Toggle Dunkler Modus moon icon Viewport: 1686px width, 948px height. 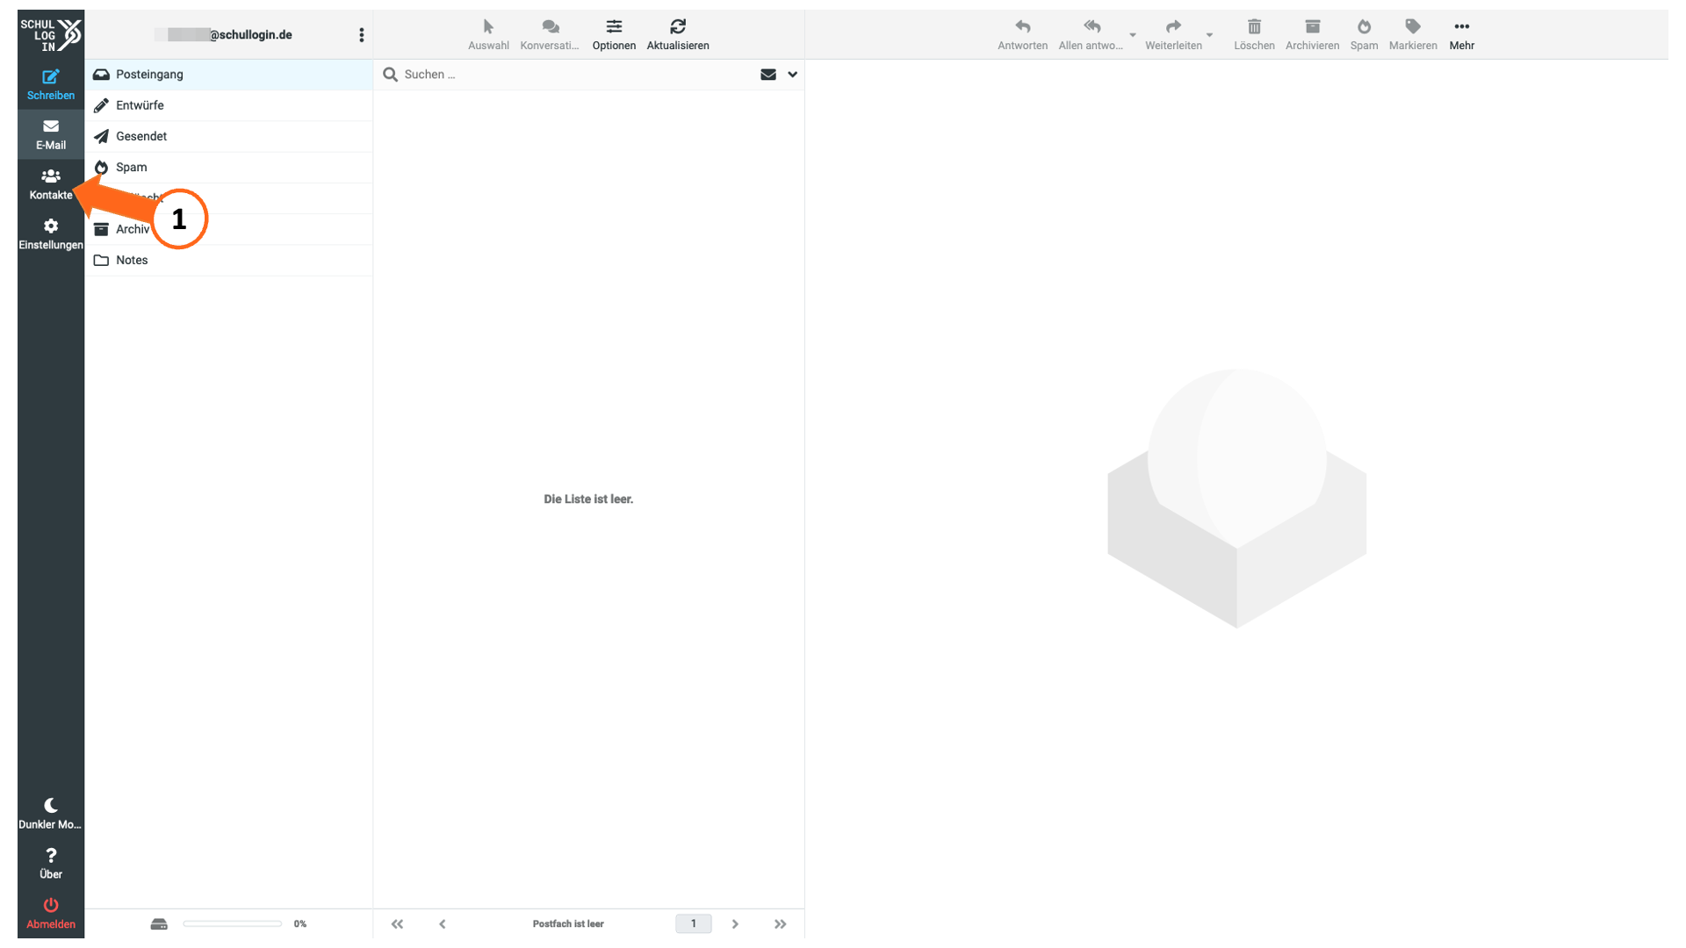click(50, 813)
